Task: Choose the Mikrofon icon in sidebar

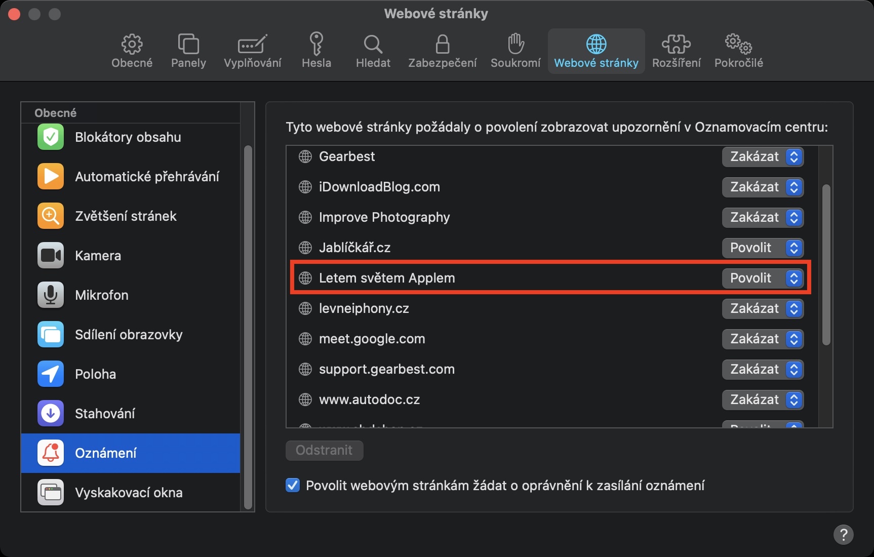Action: coord(51,295)
